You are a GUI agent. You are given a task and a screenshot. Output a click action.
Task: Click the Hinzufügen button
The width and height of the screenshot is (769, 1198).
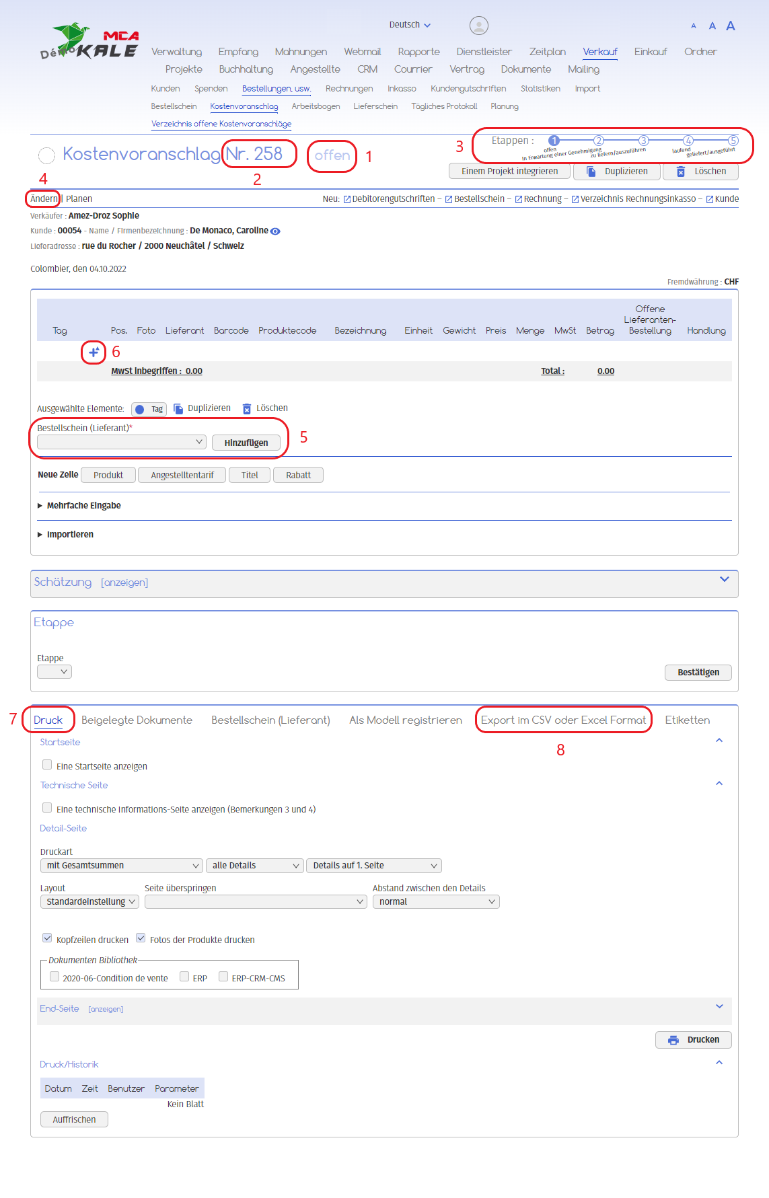click(246, 443)
